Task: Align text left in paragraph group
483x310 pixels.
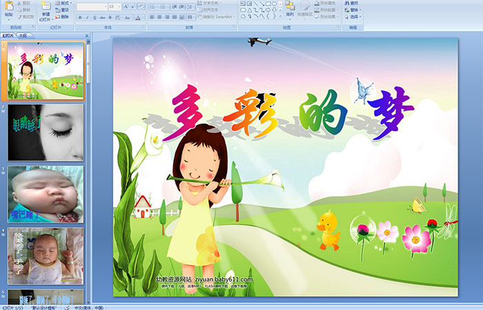Action: pyautogui.click(x=152, y=17)
